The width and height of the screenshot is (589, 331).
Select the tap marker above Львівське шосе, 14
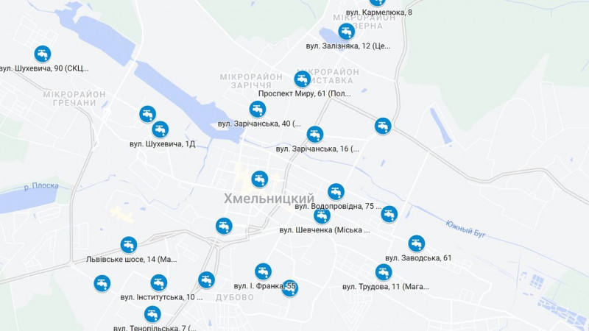[129, 245]
